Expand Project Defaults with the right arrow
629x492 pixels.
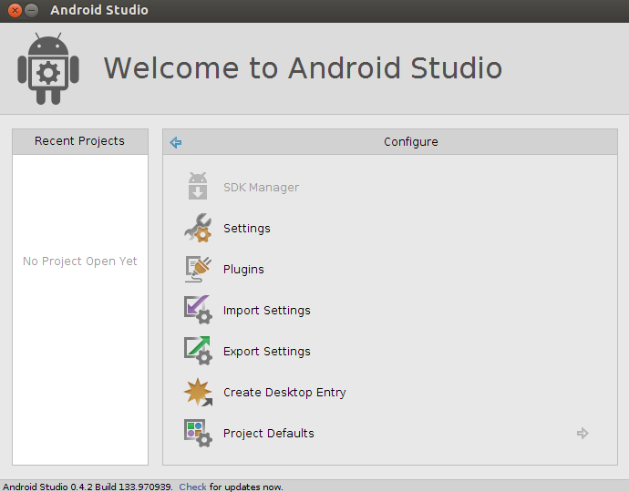point(583,433)
